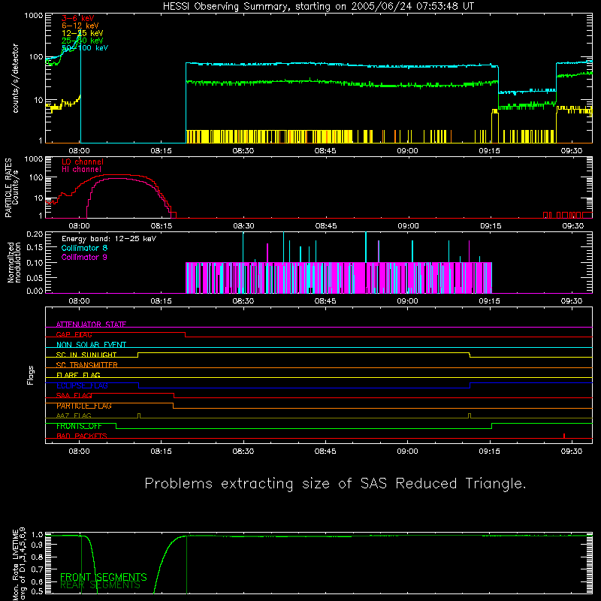Click the 'Flags' vertical axis label
601x601 pixels.
point(31,375)
